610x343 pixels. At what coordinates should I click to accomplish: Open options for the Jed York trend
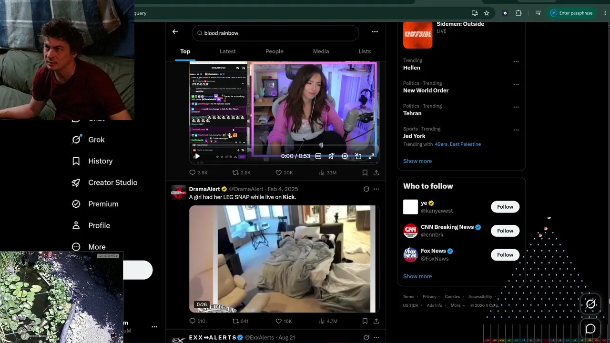coord(516,130)
